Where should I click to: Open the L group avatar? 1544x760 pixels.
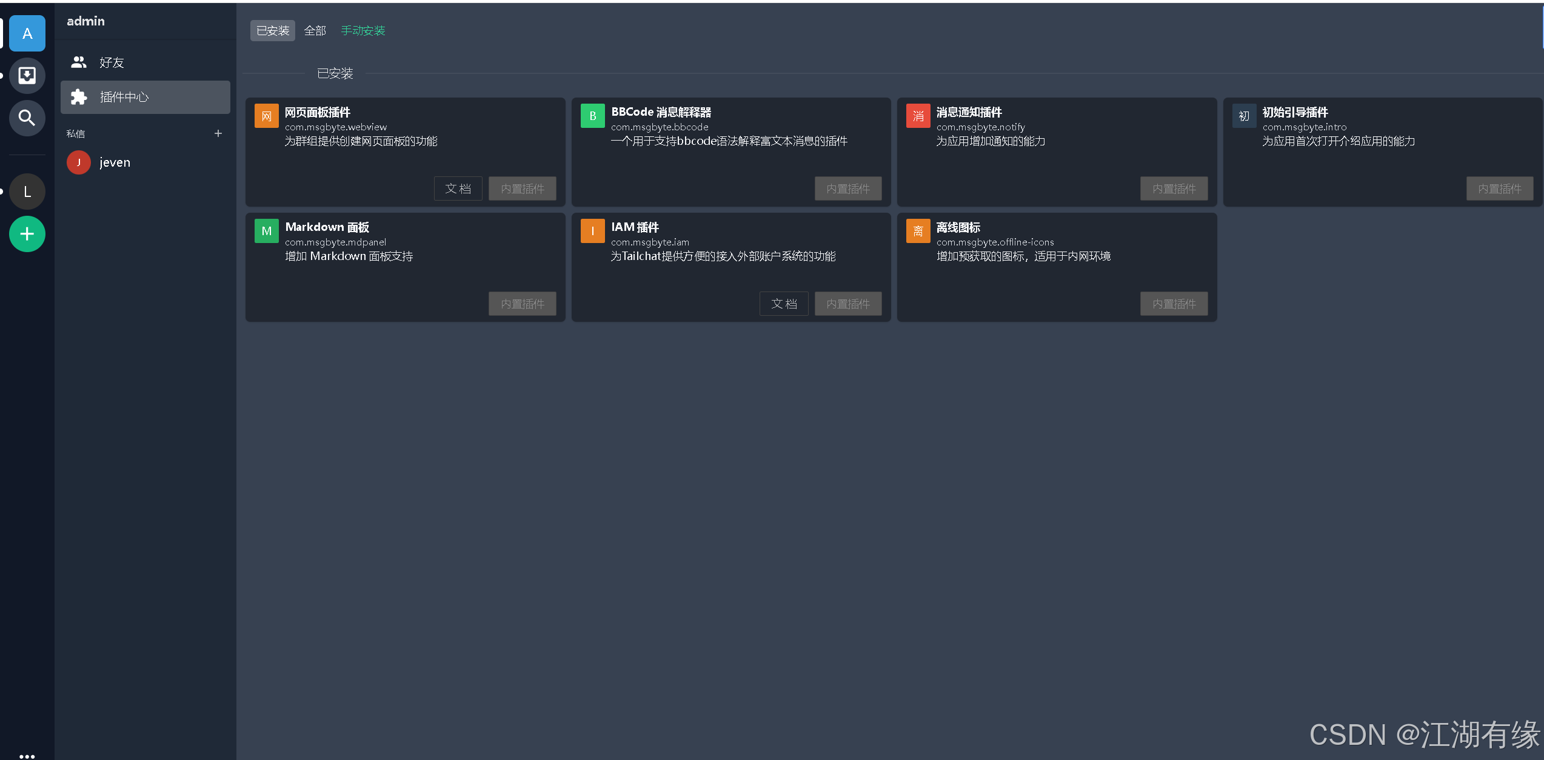point(27,192)
